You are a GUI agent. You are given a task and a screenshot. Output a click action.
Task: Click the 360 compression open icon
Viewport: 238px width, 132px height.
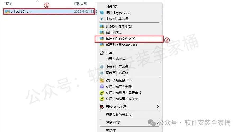pyautogui.click(x=102, y=26)
